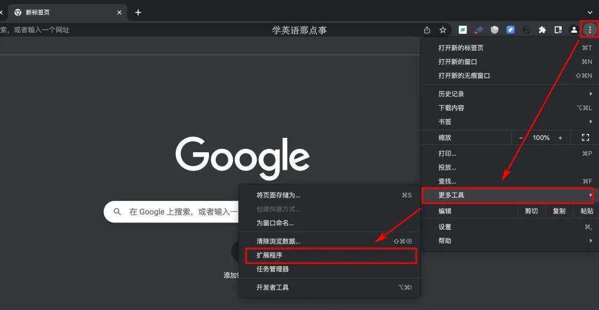The image size is (599, 310).
Task: Click the address bar URL field
Action: (210, 30)
